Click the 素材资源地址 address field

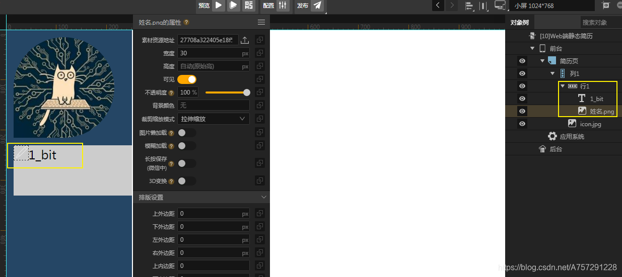coord(208,40)
